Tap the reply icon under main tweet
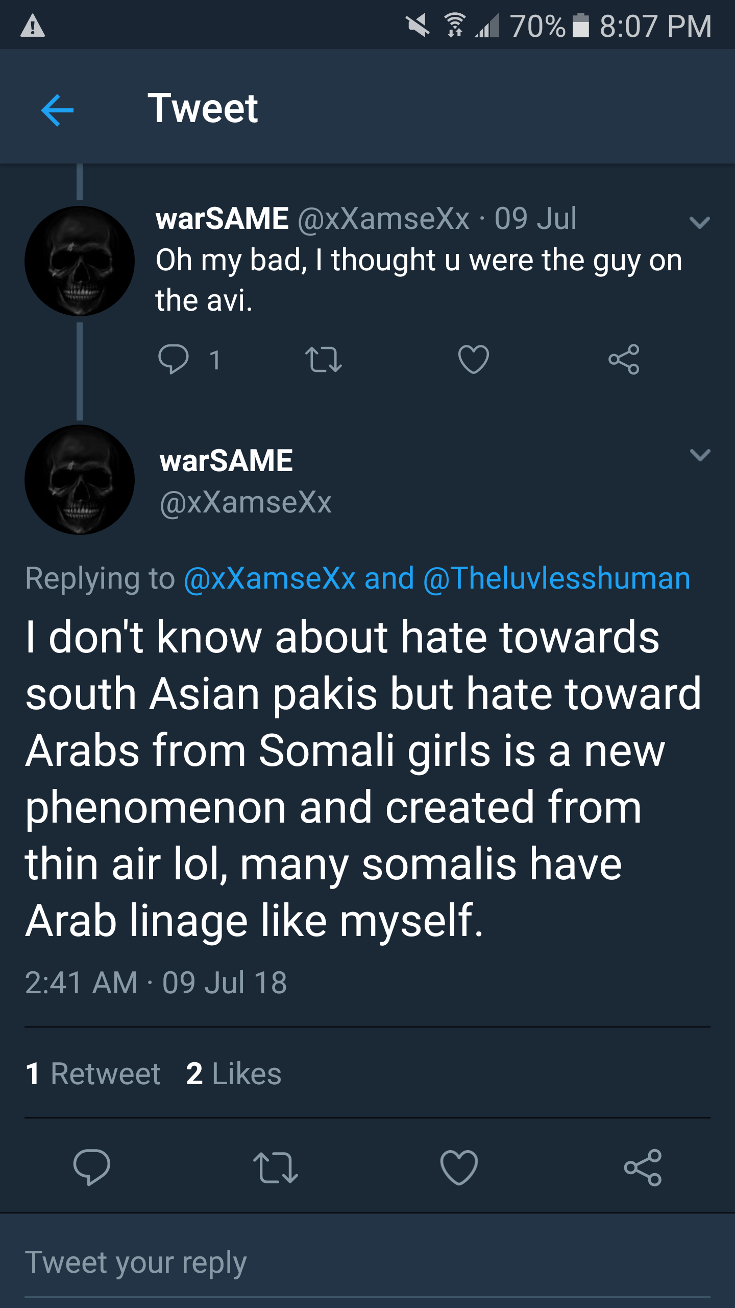 (92, 1167)
